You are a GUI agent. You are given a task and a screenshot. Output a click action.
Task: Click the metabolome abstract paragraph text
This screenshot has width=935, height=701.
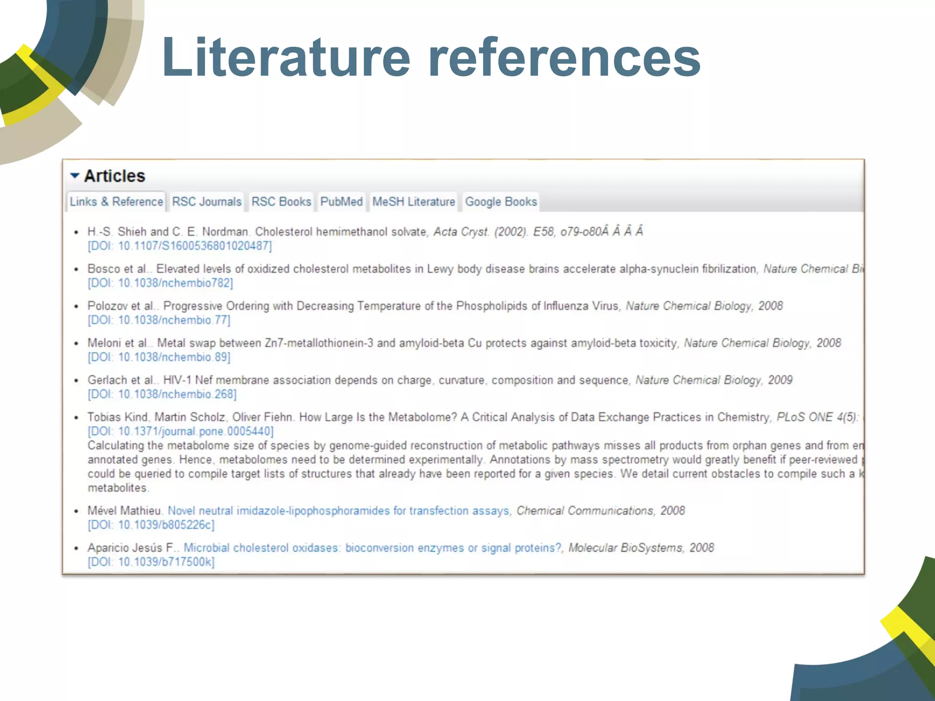(x=475, y=466)
